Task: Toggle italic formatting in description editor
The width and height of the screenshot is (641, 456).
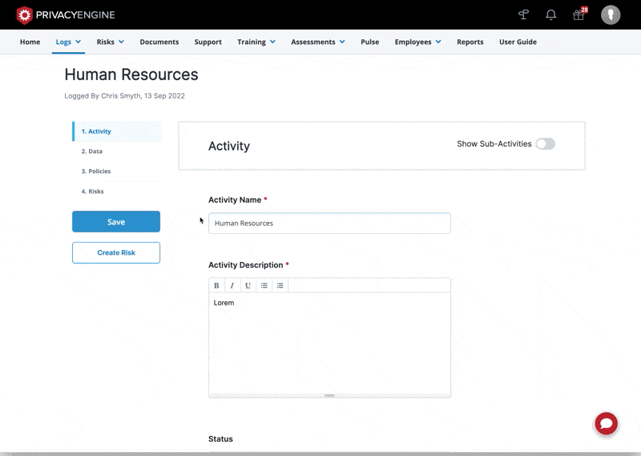Action: coord(232,285)
